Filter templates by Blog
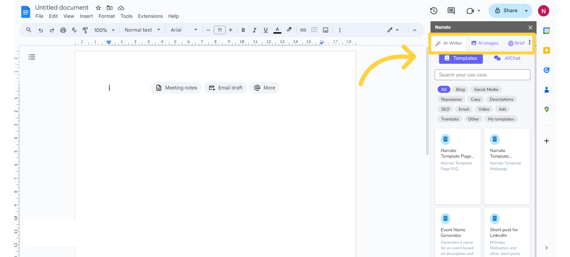This screenshot has width=570, height=257. click(x=460, y=89)
